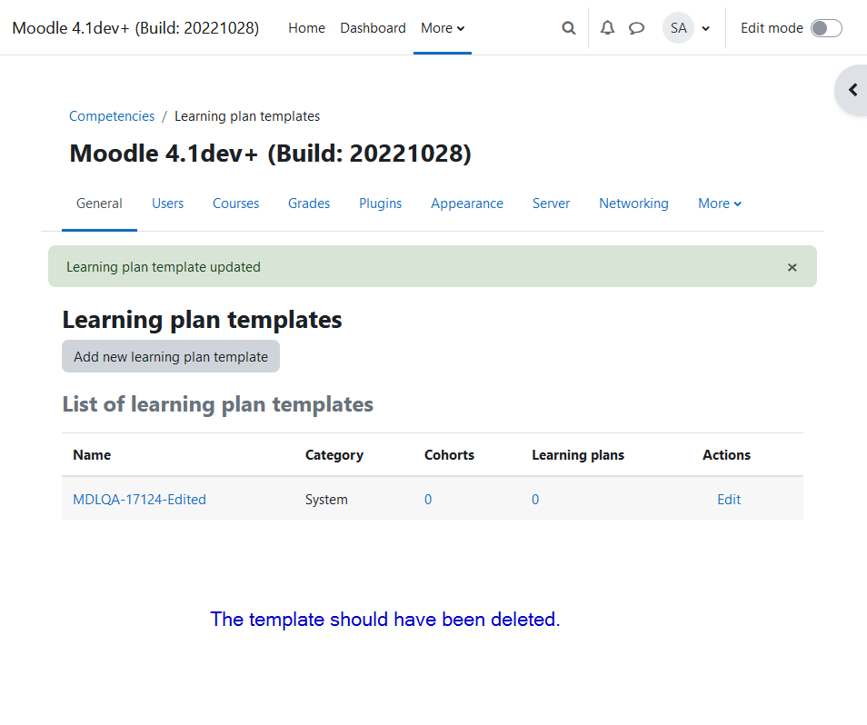Dismiss the template updated notification
The width and height of the screenshot is (867, 725).
point(792,267)
